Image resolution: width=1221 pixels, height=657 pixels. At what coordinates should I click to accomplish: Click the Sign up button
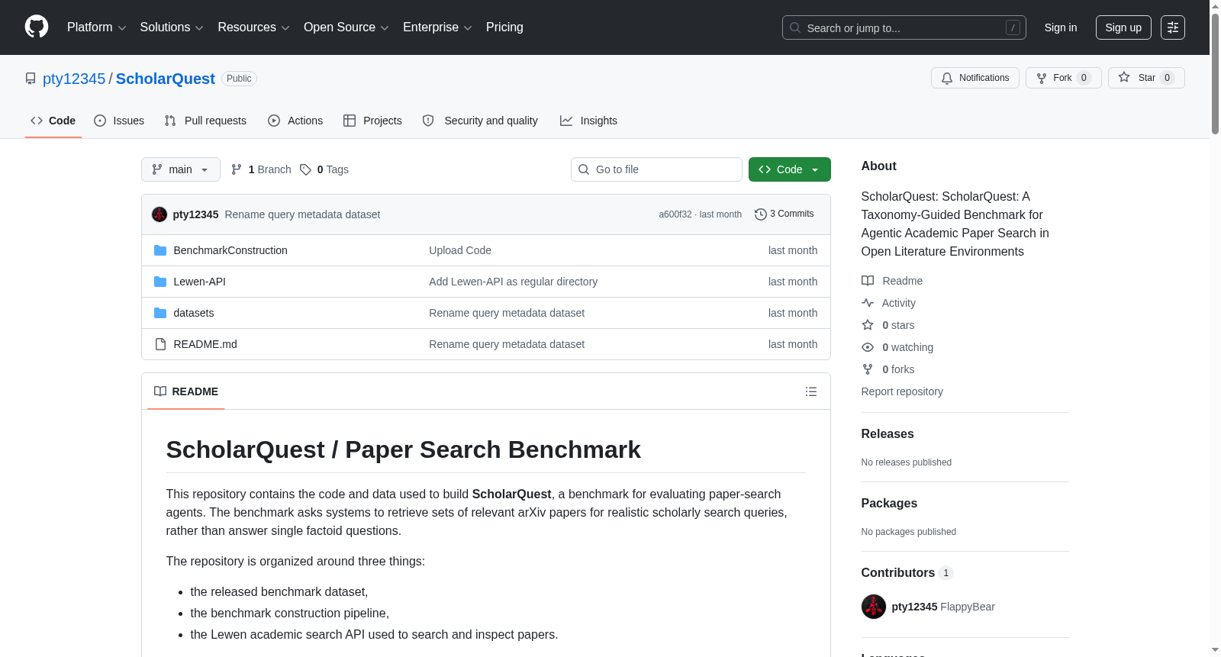click(x=1123, y=27)
